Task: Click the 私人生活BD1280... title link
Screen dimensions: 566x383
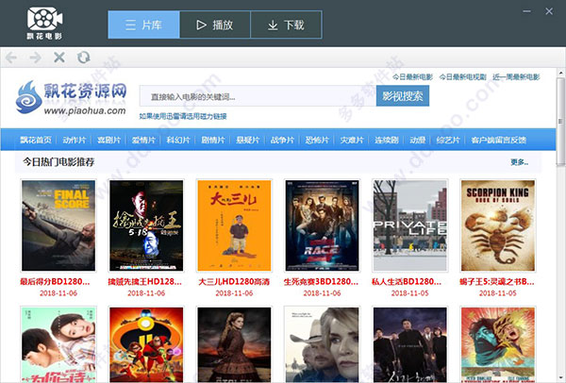Action: pyautogui.click(x=407, y=281)
